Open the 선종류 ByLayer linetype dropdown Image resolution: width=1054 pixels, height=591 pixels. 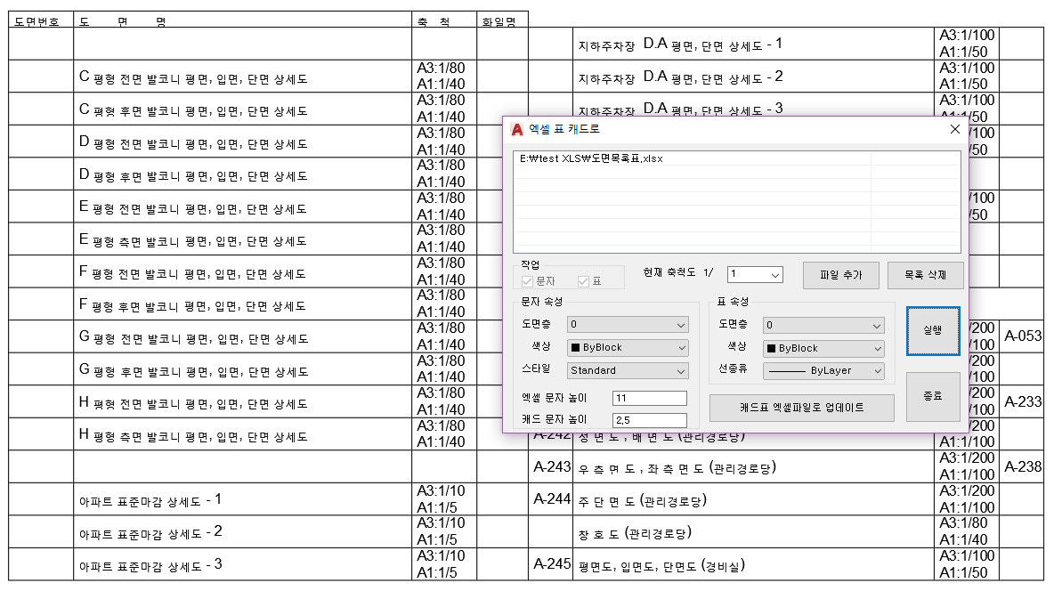point(824,370)
